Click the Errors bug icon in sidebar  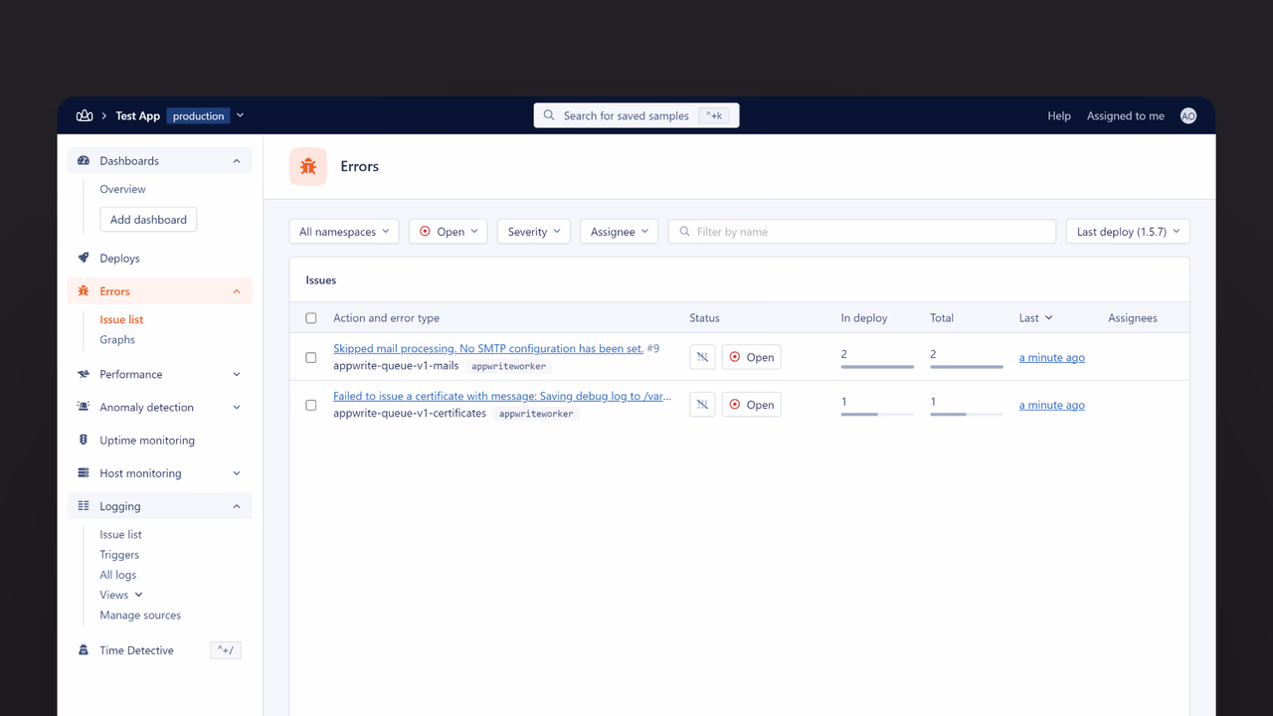pos(84,291)
